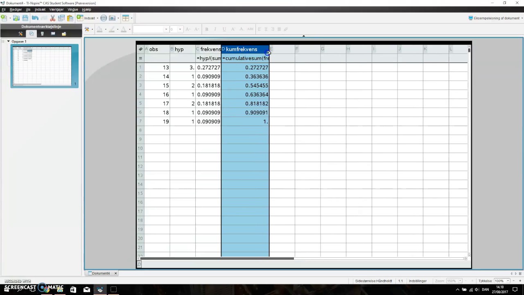Switch to the Dokument4 tab
Image resolution: width=524 pixels, height=295 pixels.
100,273
